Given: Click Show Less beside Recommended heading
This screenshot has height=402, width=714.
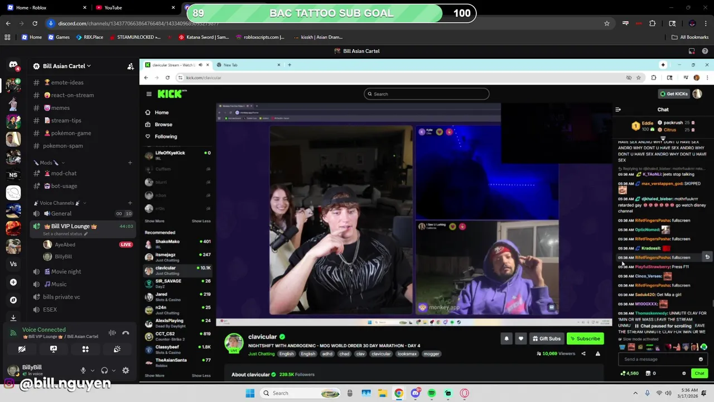Looking at the screenshot, I should point(201,221).
